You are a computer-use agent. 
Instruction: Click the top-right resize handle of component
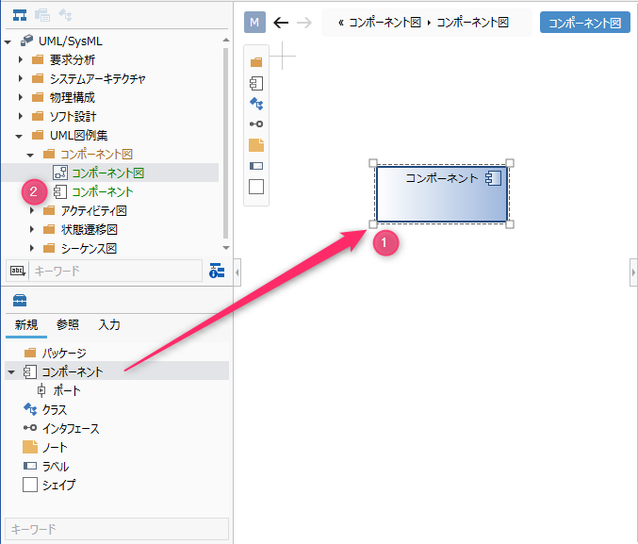(510, 163)
